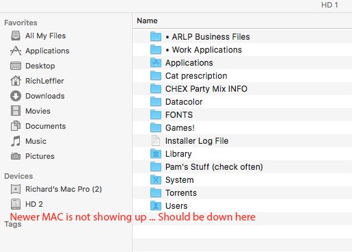Select the Music label in sidebar
Image resolution: width=352 pixels, height=252 pixels.
(36, 141)
